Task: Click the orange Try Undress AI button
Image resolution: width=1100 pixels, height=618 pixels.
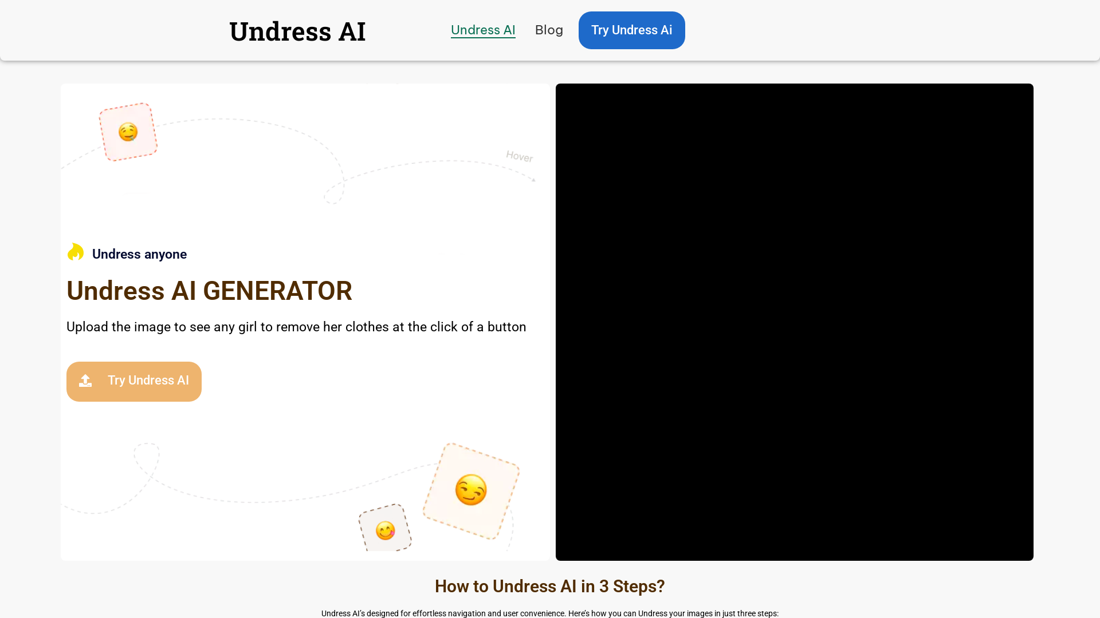Action: [x=134, y=381]
